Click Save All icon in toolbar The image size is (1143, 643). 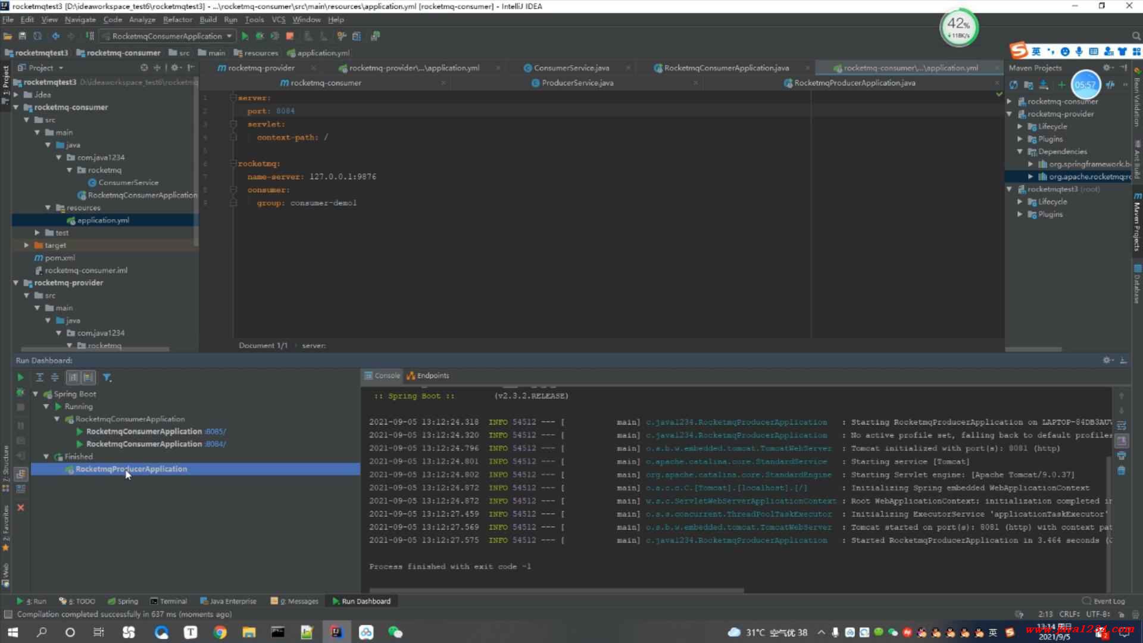point(23,36)
